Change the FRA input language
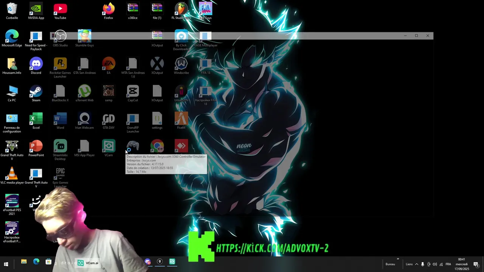Screen dimensions: 484x272 448,264
